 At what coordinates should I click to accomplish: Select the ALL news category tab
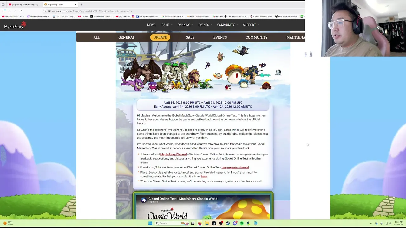click(96, 37)
